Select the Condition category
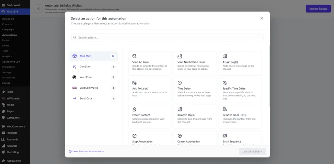334x164 pixels. coord(94,67)
